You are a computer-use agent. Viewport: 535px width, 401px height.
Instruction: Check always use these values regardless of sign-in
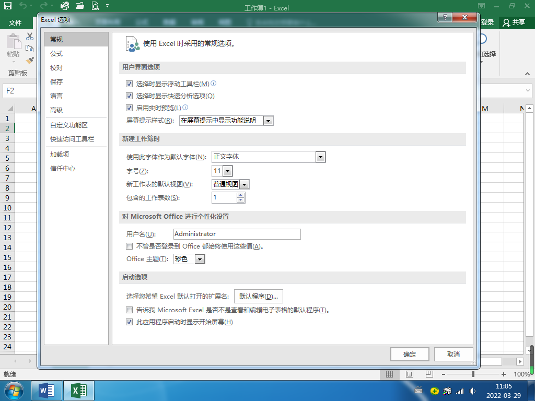click(x=130, y=246)
